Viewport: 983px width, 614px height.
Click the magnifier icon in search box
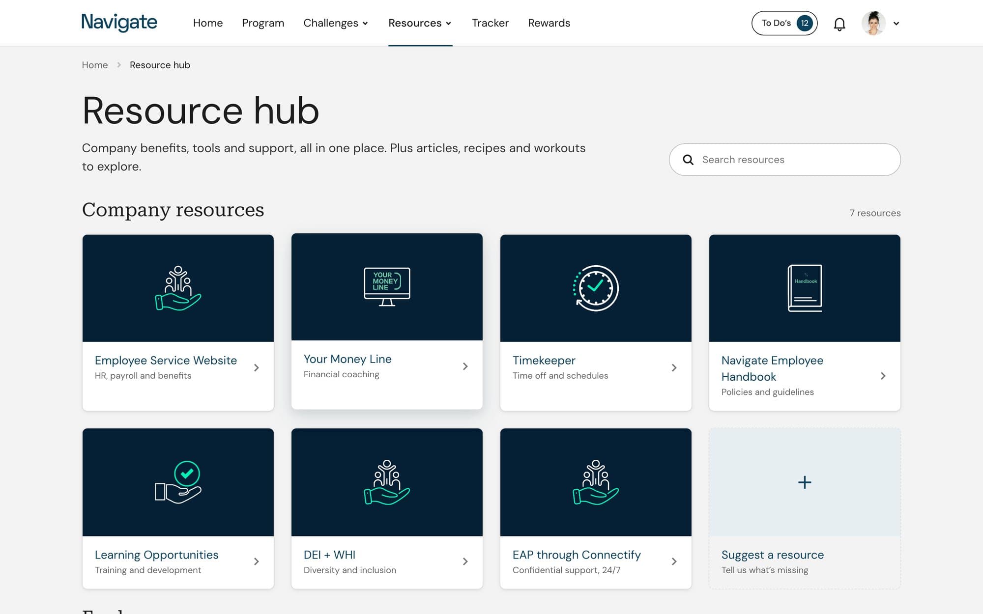tap(688, 160)
